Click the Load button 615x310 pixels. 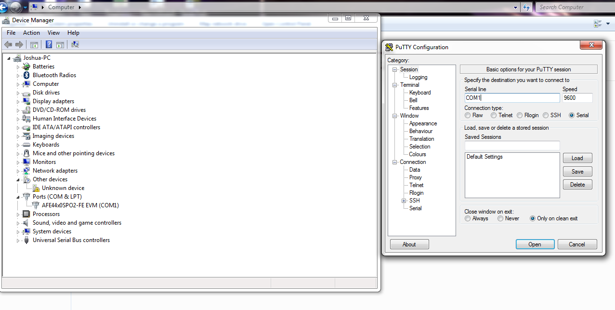(x=577, y=158)
